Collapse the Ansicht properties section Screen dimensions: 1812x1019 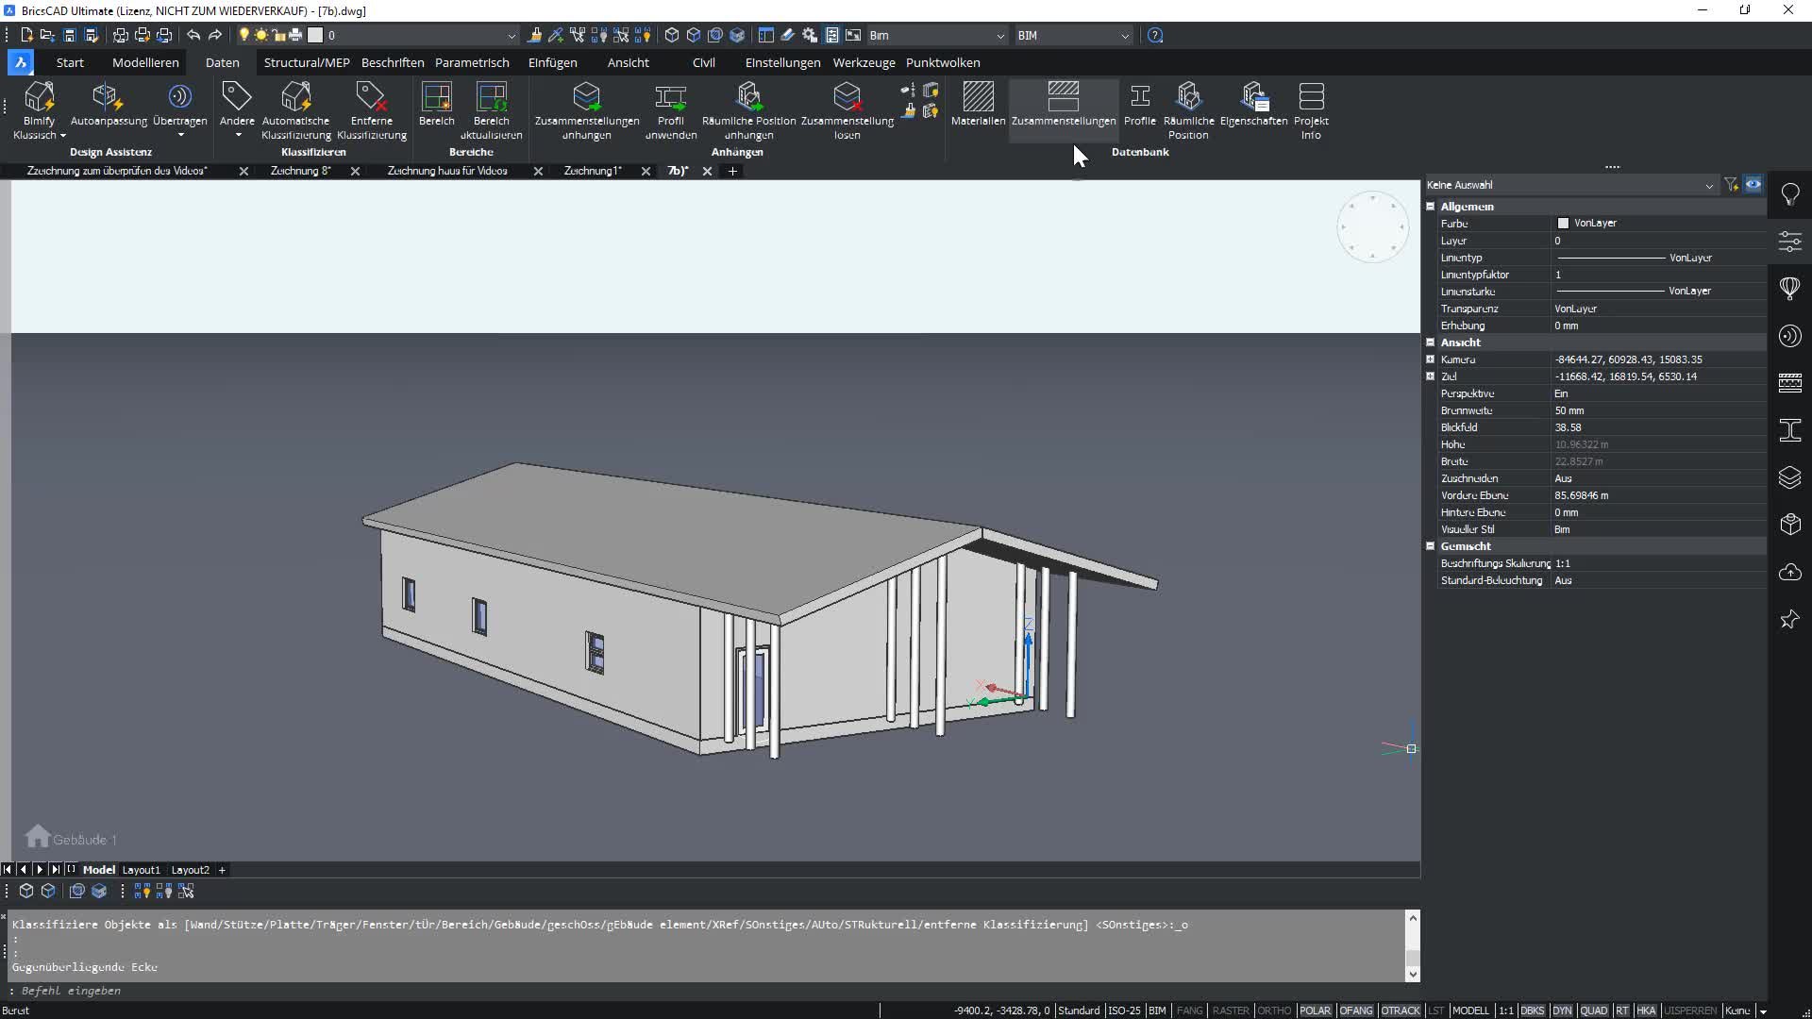[1430, 342]
